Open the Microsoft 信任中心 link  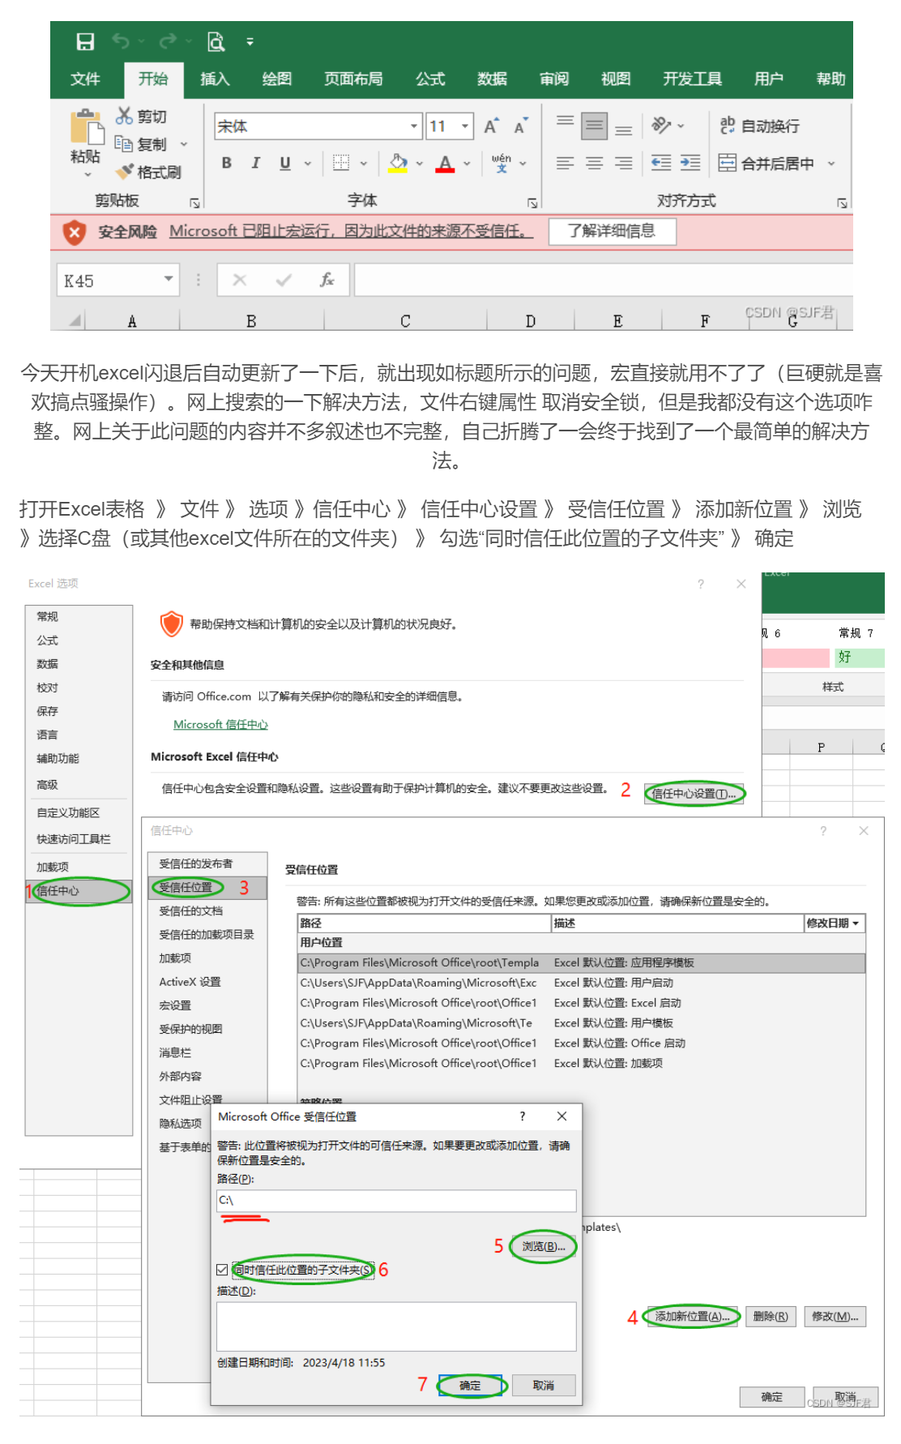(x=220, y=724)
